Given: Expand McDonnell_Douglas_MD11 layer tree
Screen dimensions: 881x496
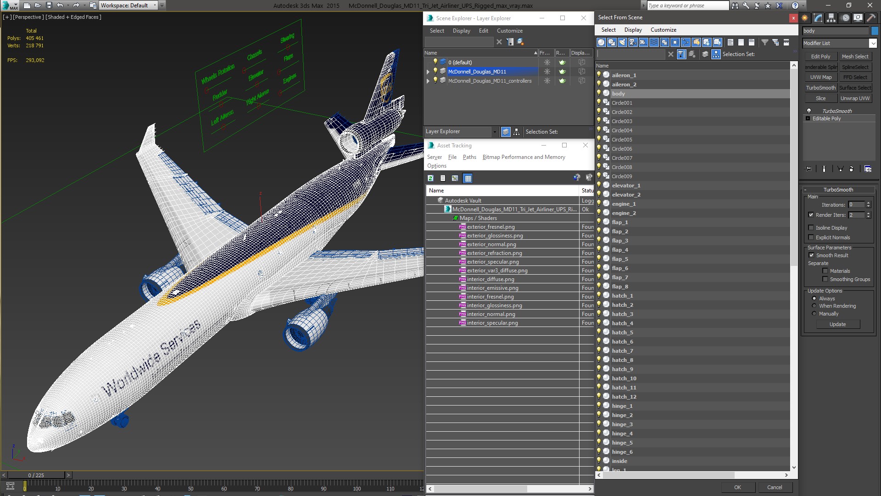Looking at the screenshot, I should [428, 72].
